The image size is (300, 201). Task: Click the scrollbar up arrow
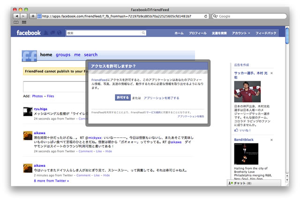[x=287, y=175]
